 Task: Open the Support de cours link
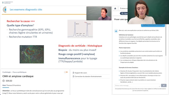[x=81, y=73]
